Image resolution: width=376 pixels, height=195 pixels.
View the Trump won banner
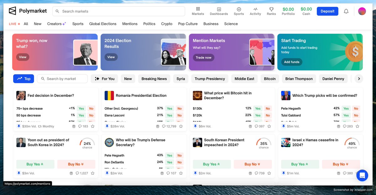pyautogui.click(x=23, y=57)
